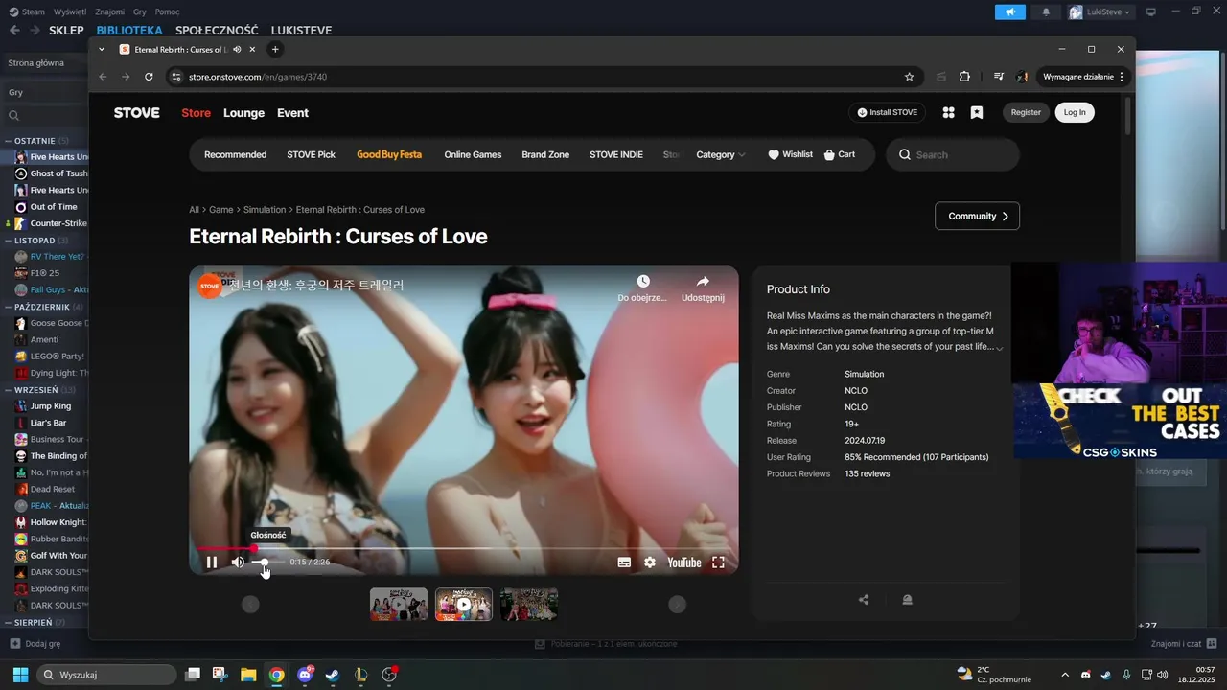Open the Recommended category
Screen dimensions: 1227x690
pos(235,154)
